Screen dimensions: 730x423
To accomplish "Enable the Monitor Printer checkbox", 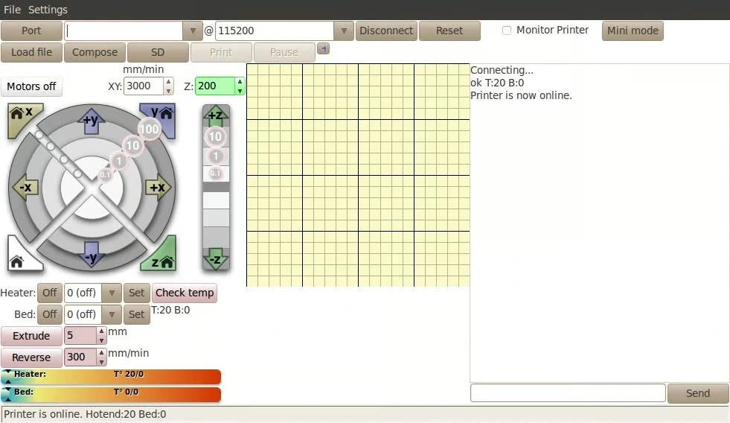I will pos(507,31).
